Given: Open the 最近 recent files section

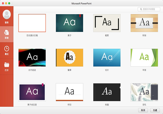Looking at the screenshot, I should click(x=7, y=50).
